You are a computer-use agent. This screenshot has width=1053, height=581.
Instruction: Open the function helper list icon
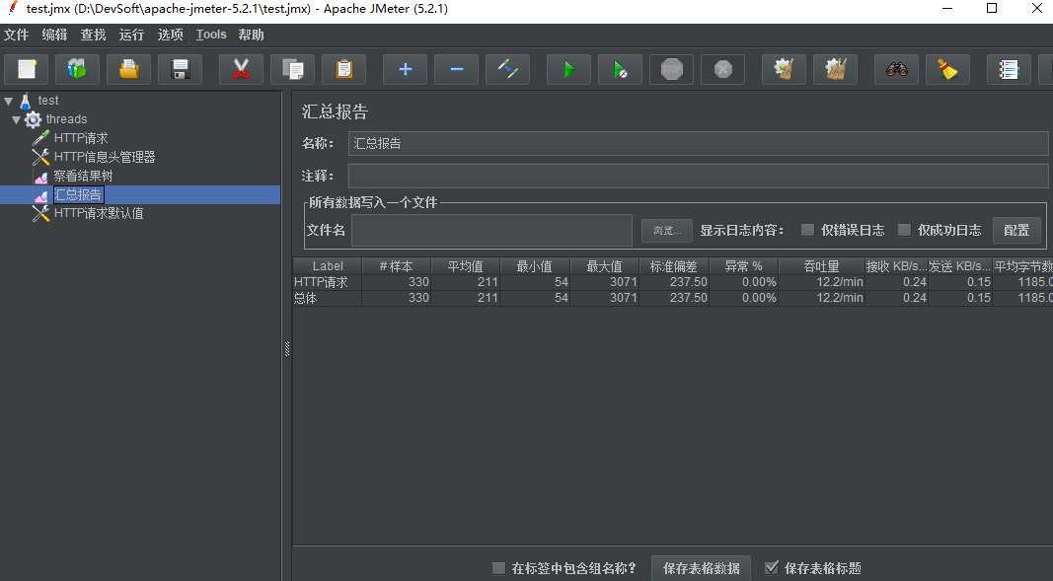(x=1009, y=69)
